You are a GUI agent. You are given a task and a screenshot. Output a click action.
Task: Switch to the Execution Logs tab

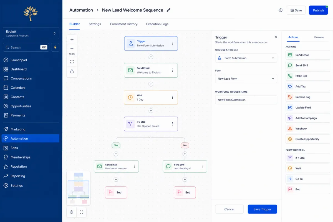(157, 24)
